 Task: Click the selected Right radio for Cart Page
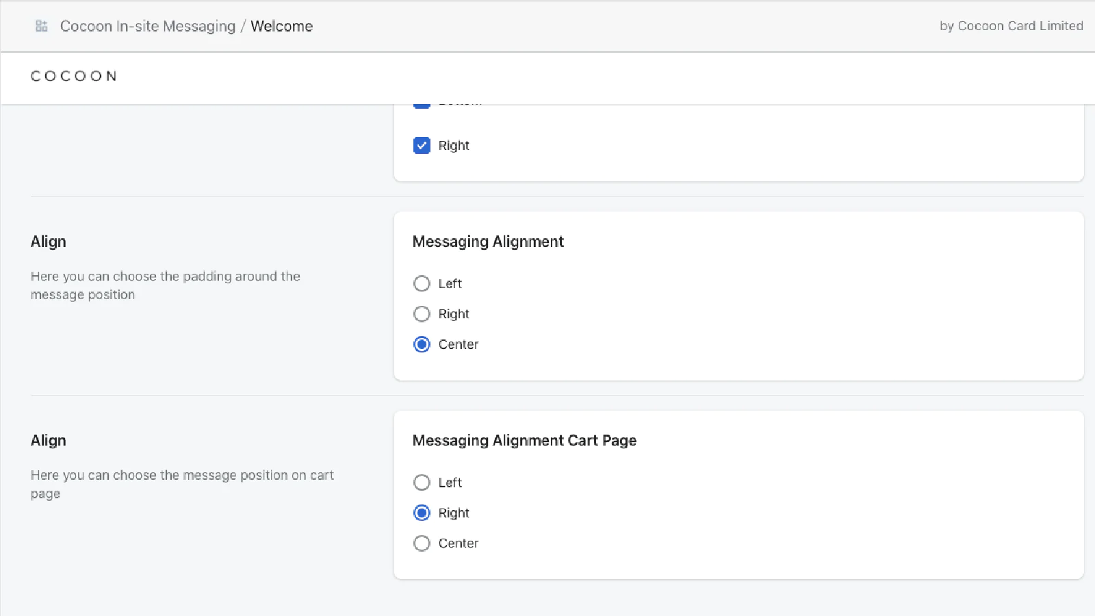point(422,513)
